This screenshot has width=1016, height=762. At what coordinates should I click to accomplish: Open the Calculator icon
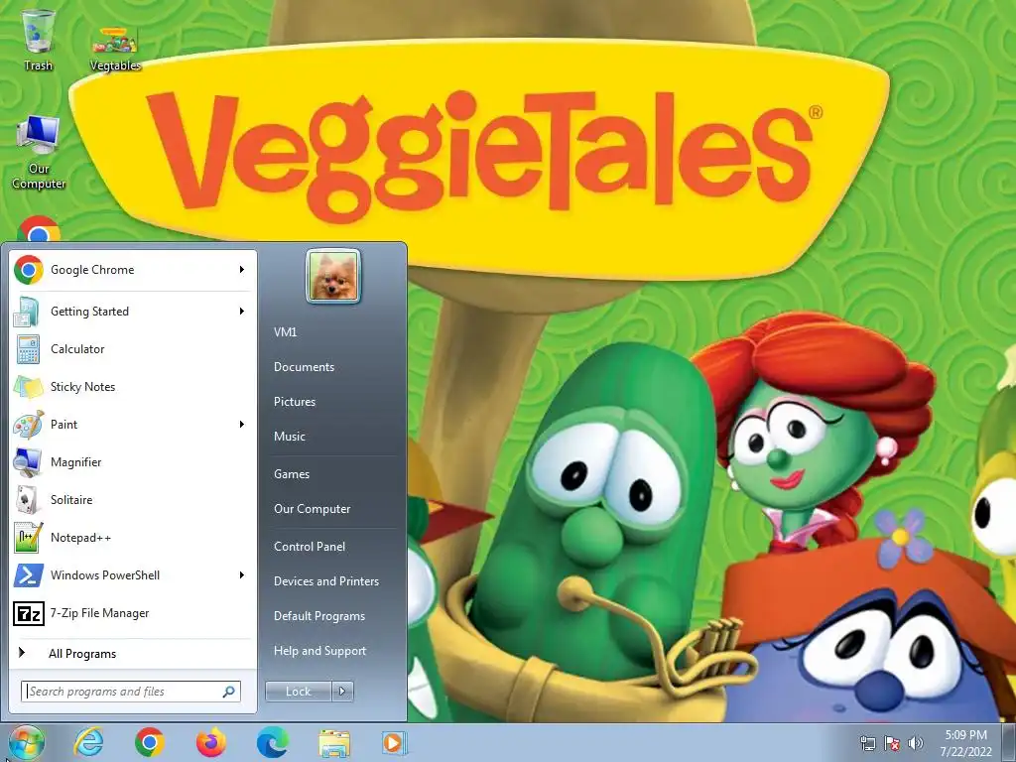[x=28, y=349]
